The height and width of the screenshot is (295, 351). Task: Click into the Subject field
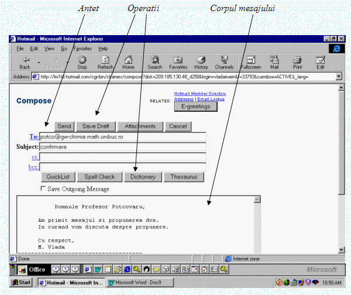point(122,147)
